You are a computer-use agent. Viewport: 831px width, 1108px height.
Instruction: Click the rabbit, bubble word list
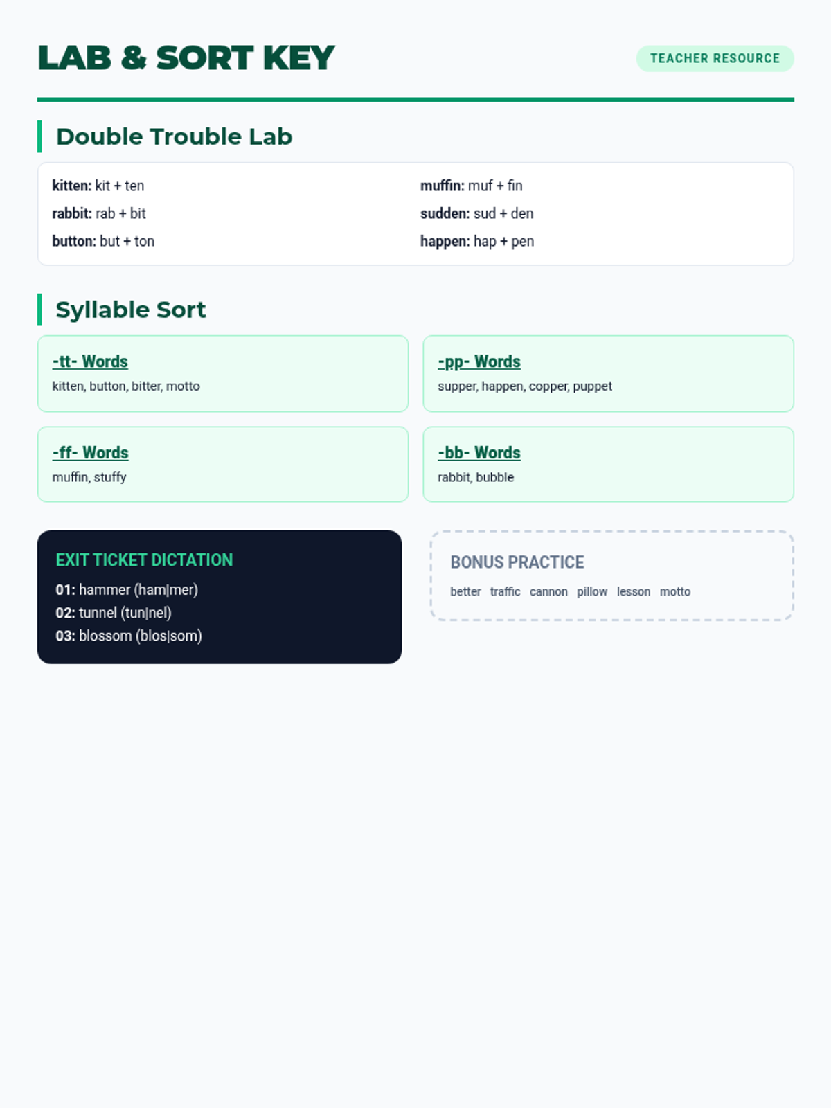click(476, 477)
